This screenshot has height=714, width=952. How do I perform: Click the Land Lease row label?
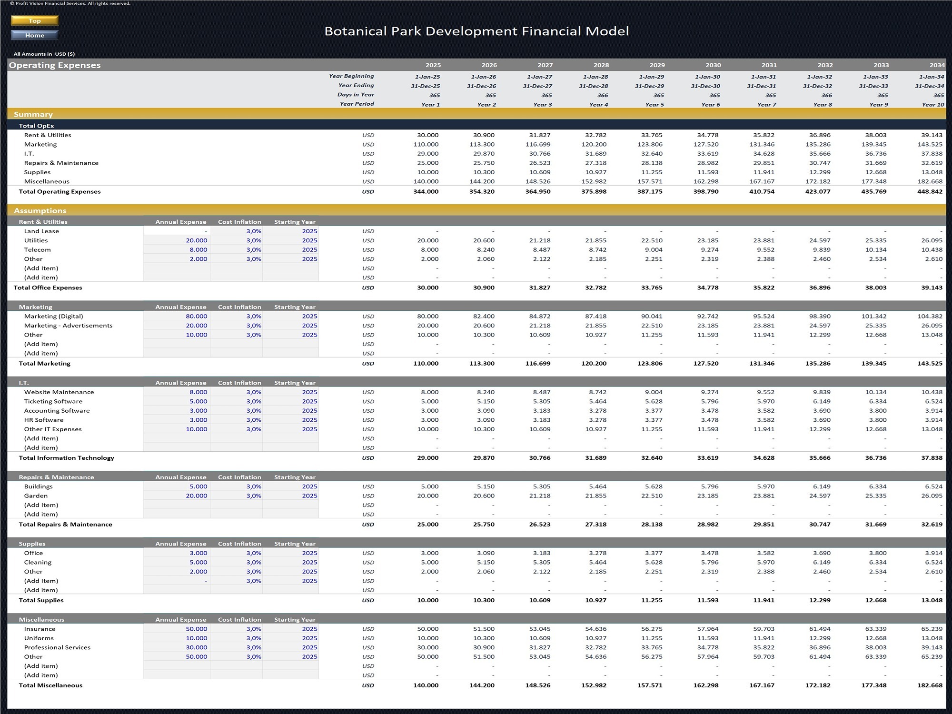click(x=41, y=231)
